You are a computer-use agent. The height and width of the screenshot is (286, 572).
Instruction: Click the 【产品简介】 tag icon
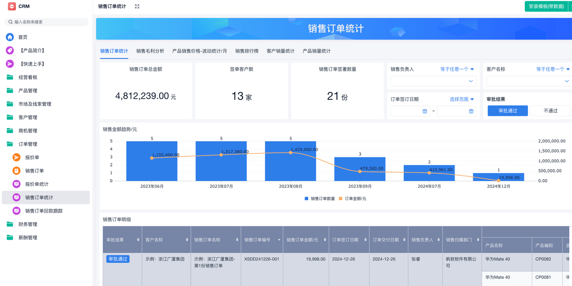pos(10,51)
